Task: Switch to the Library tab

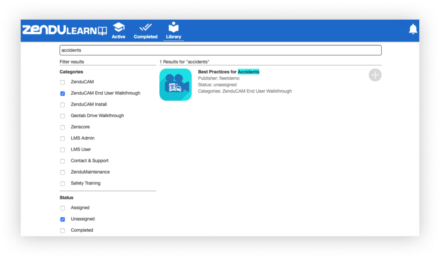Action: coord(174,31)
